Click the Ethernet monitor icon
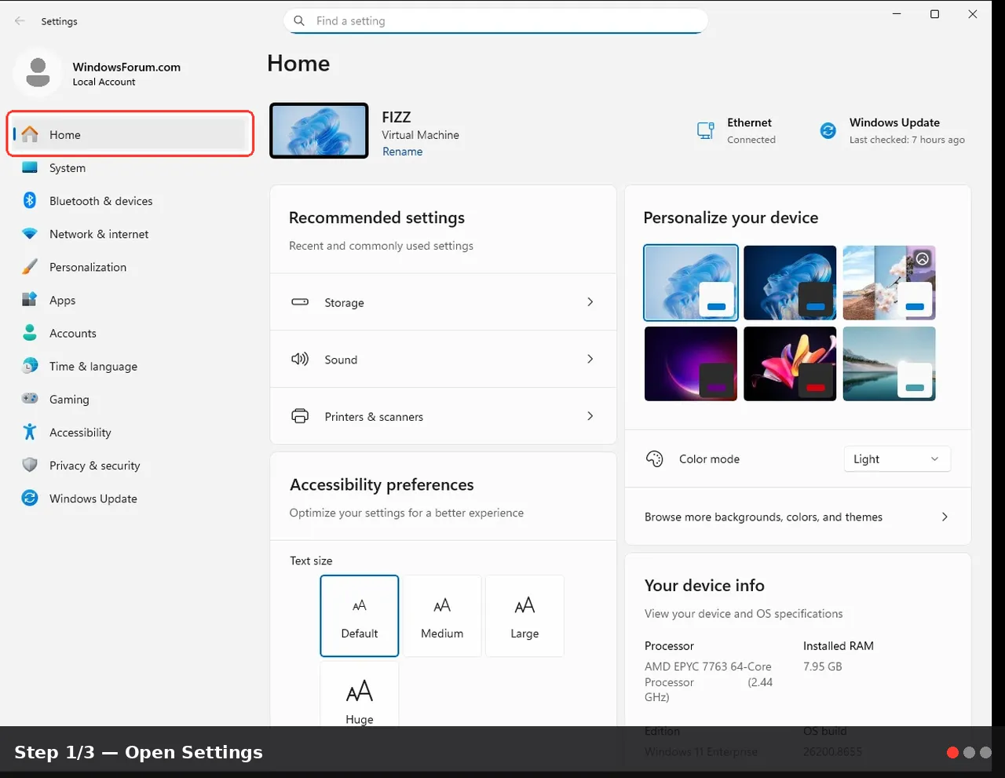 pos(706,131)
